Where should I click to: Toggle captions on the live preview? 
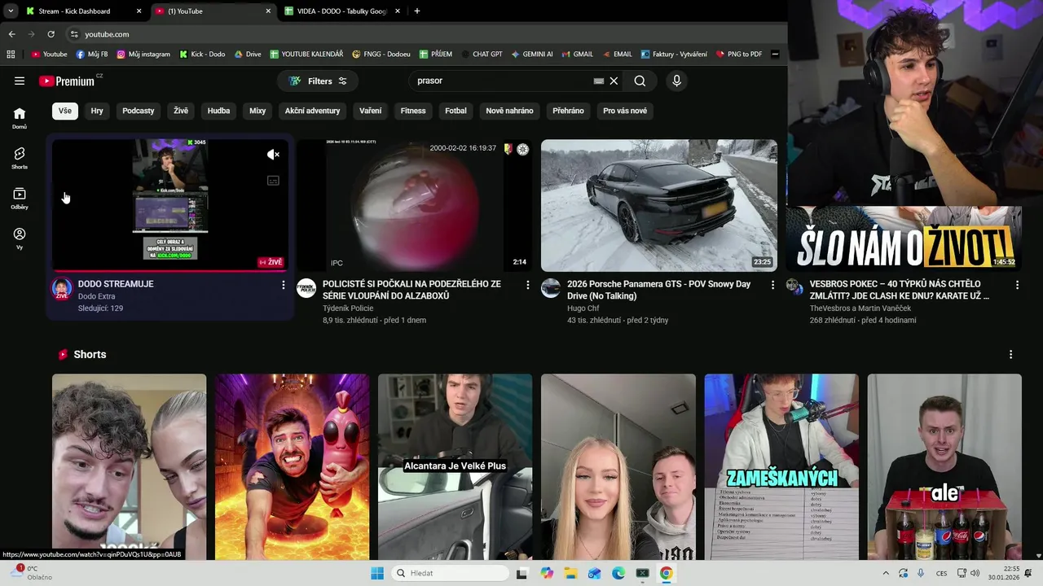click(x=273, y=181)
